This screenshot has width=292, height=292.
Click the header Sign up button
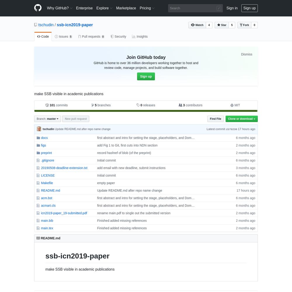click(249, 8)
